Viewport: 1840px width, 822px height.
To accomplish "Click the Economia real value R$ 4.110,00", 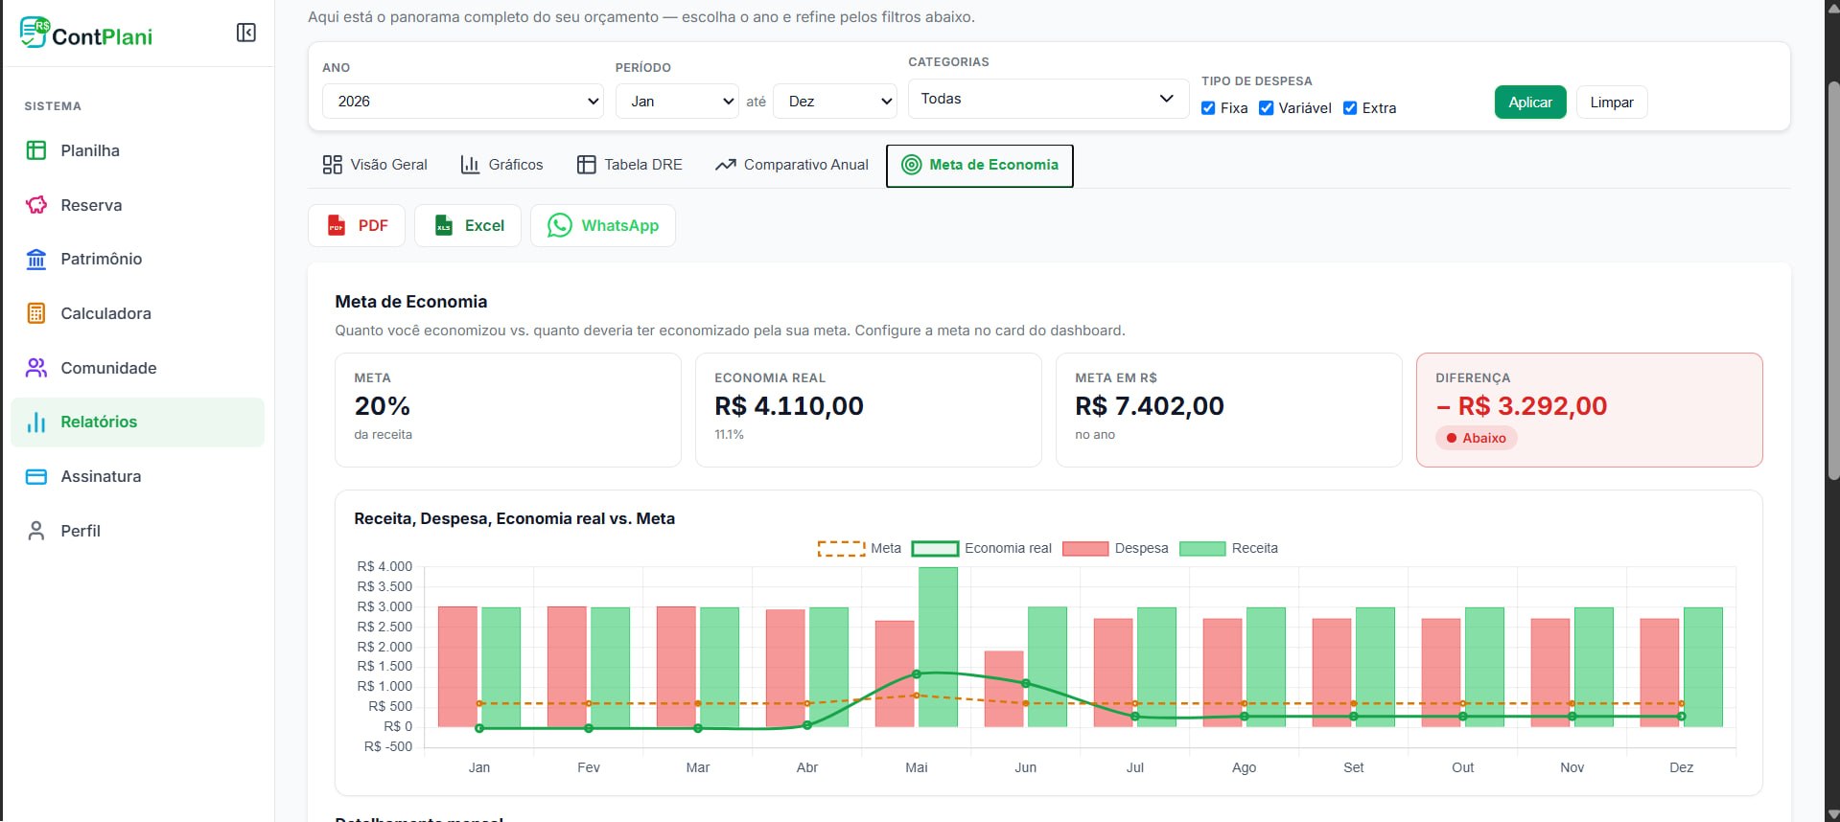I will (x=789, y=406).
